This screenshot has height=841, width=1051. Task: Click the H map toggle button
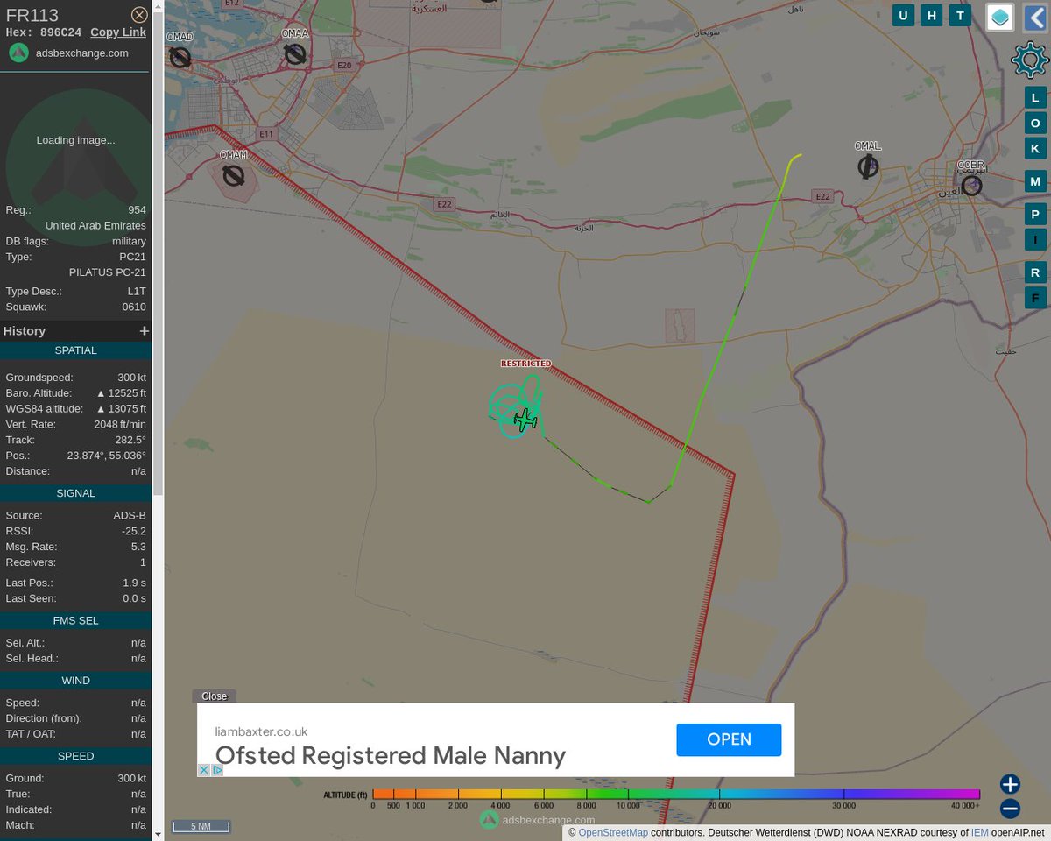pyautogui.click(x=932, y=15)
